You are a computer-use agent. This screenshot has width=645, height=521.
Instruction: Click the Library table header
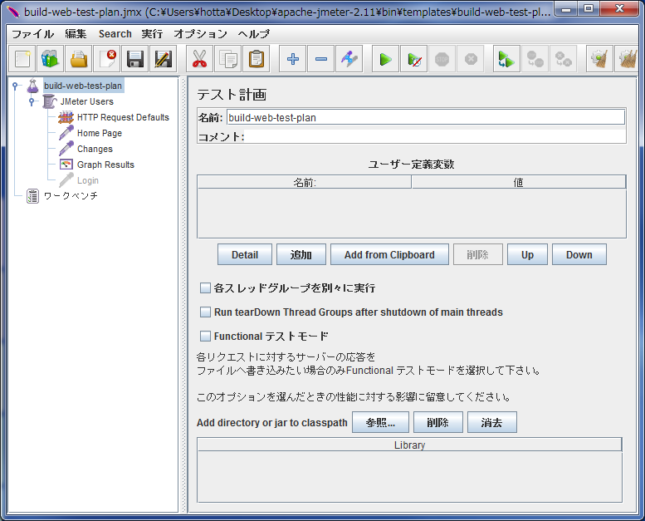(410, 445)
